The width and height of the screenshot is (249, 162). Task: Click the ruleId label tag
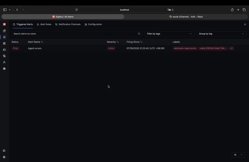[x=213, y=48]
